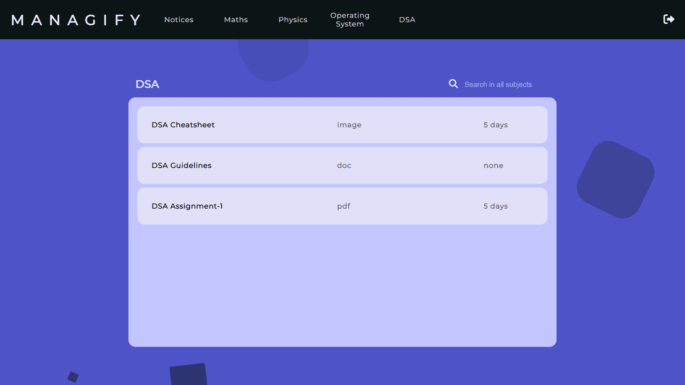Click 'image' type in DSA Cheatsheet row
This screenshot has width=685, height=385.
click(349, 125)
